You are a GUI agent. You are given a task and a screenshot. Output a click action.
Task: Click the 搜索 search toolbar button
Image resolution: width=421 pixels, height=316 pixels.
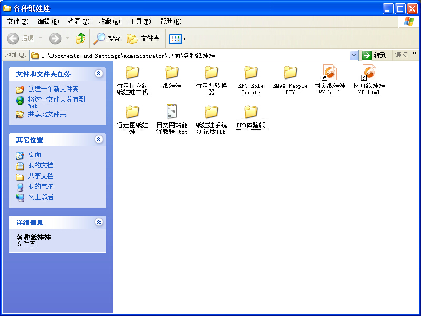coord(107,38)
